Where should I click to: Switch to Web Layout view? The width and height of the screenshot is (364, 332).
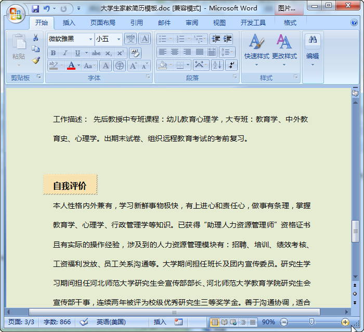click(233, 322)
